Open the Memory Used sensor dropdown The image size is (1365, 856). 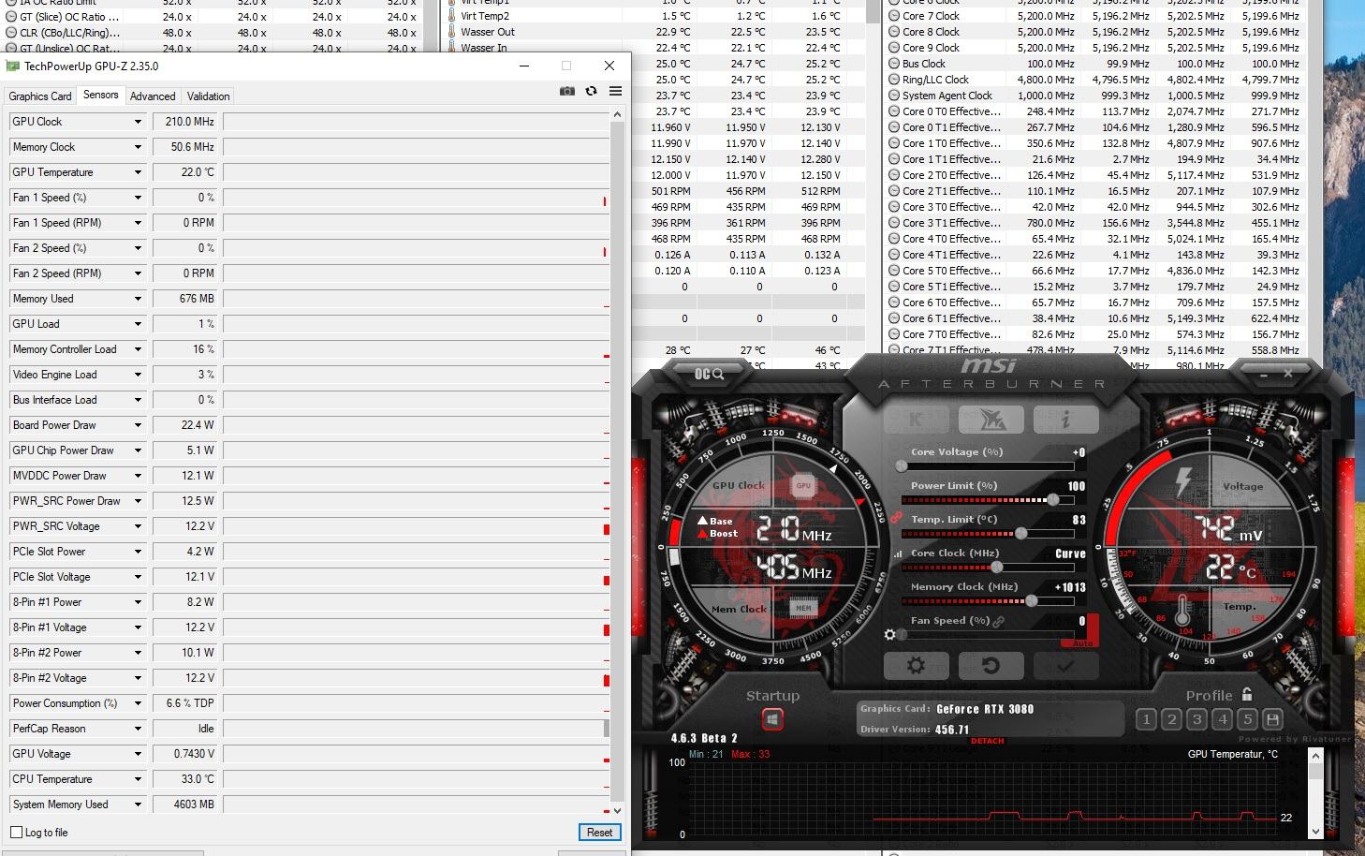point(138,299)
